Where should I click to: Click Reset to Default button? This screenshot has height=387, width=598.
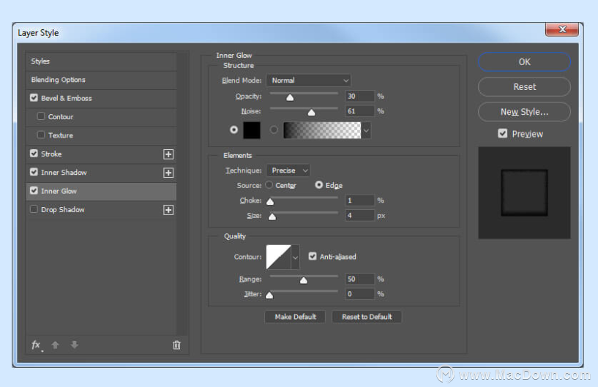(367, 317)
